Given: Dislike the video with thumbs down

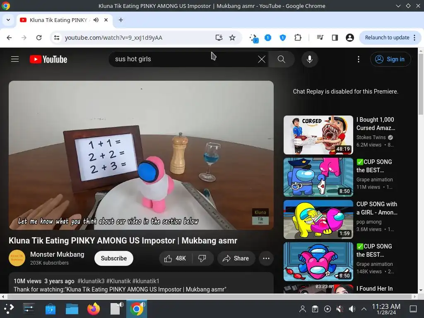Looking at the screenshot, I should pyautogui.click(x=202, y=258).
